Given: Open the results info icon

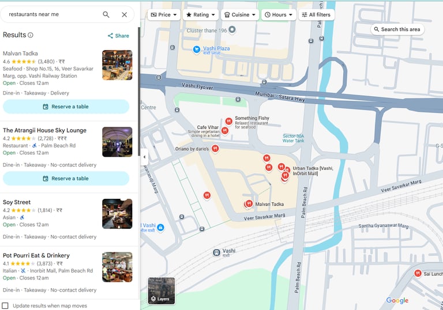Looking at the screenshot, I should 31,35.
